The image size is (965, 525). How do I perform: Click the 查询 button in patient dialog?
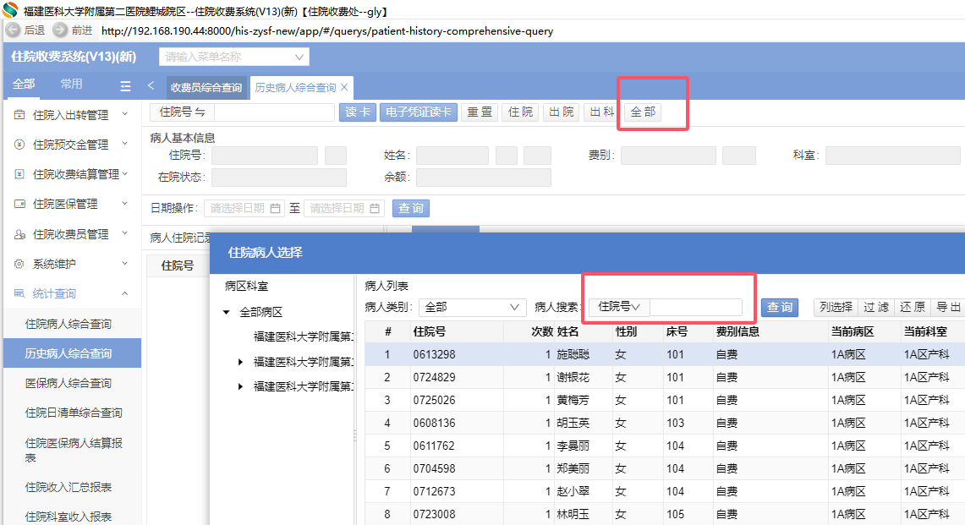click(780, 307)
